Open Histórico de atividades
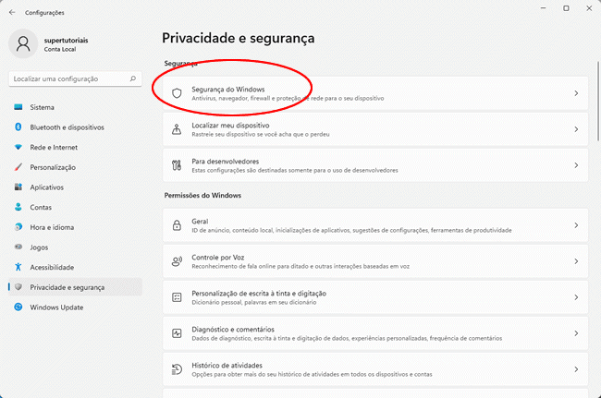Screen dimensions: 601x398 [x=375, y=369]
